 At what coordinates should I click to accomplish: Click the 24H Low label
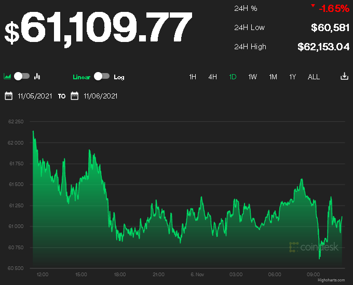[250, 27]
